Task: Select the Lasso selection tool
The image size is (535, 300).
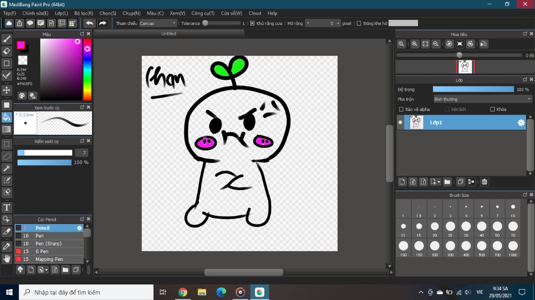Action: (x=7, y=156)
